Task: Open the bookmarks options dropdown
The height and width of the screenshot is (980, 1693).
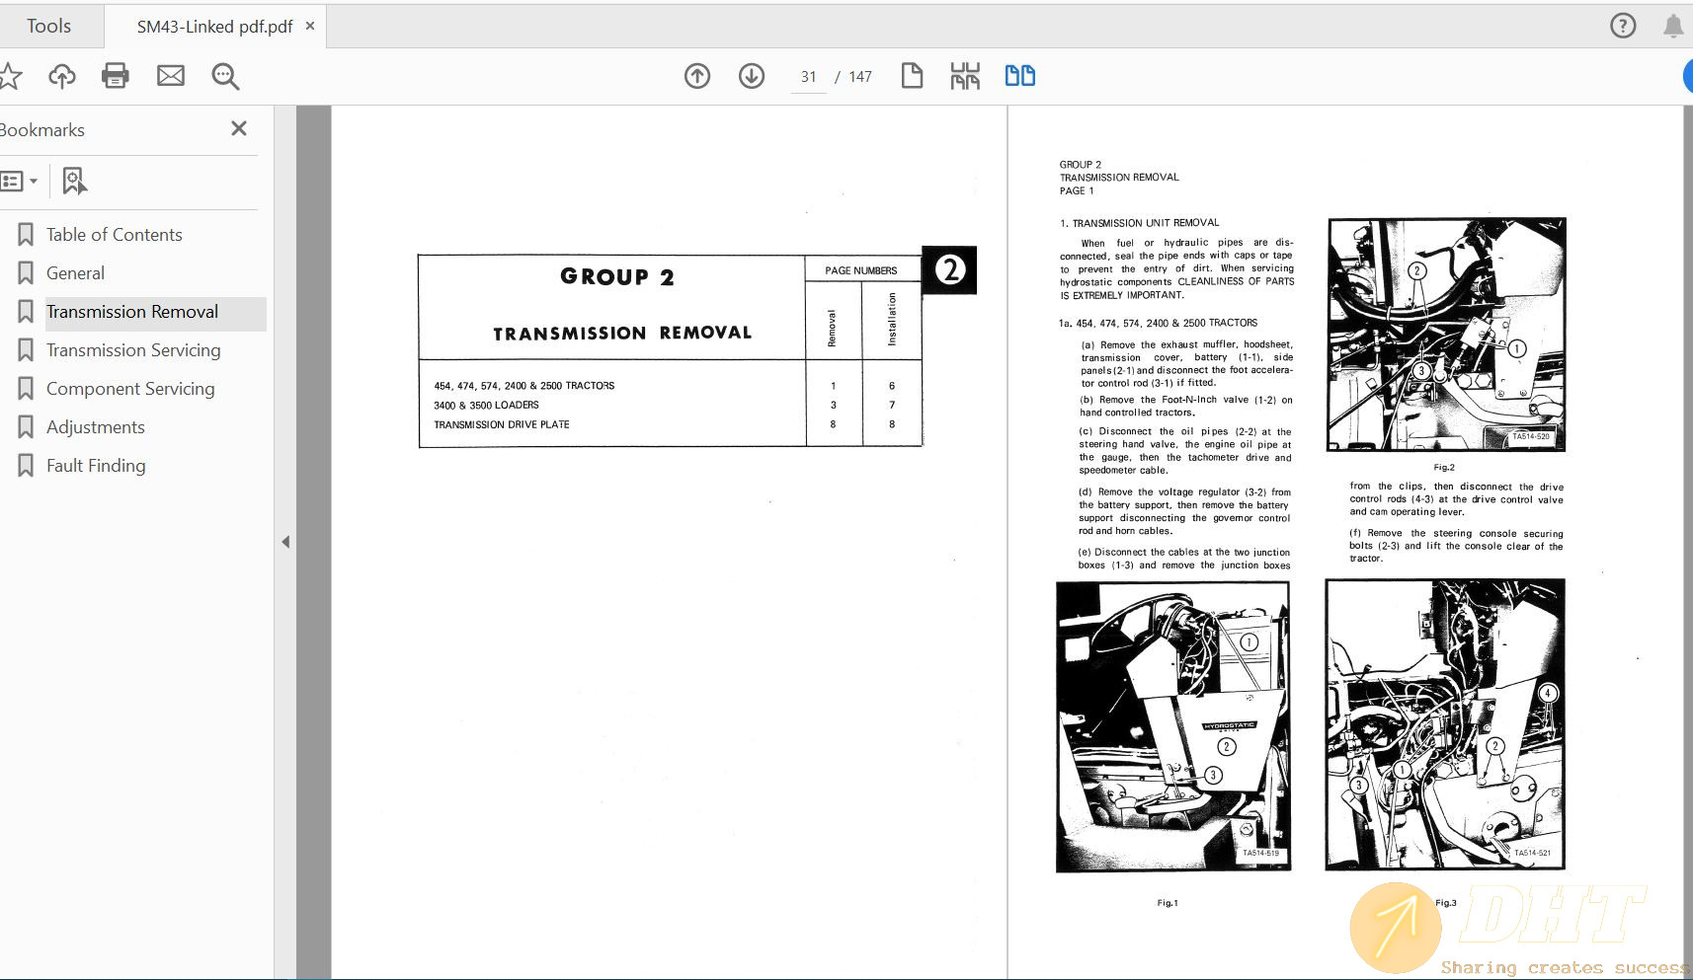Action: 20,181
